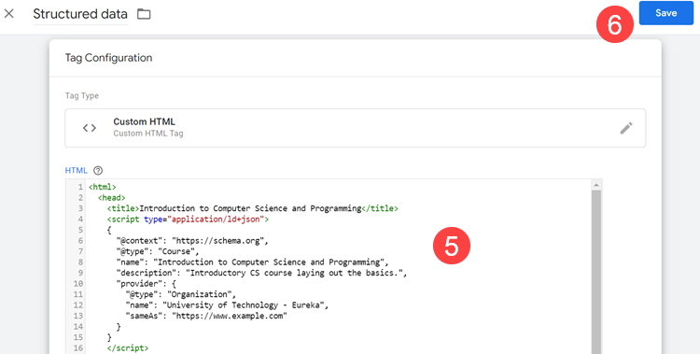Click the pencil edit icon for tag type
Image resolution: width=700 pixels, height=354 pixels.
tap(626, 128)
